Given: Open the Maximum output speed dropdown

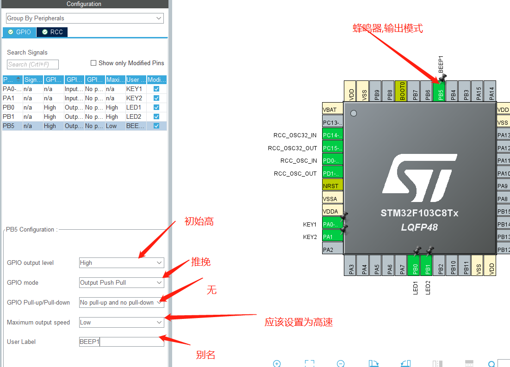Looking at the screenshot, I should coord(122,322).
